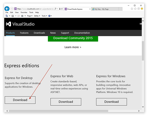Click the Express for Windows heading
The height and width of the screenshot is (117, 149).
[x=111, y=76]
